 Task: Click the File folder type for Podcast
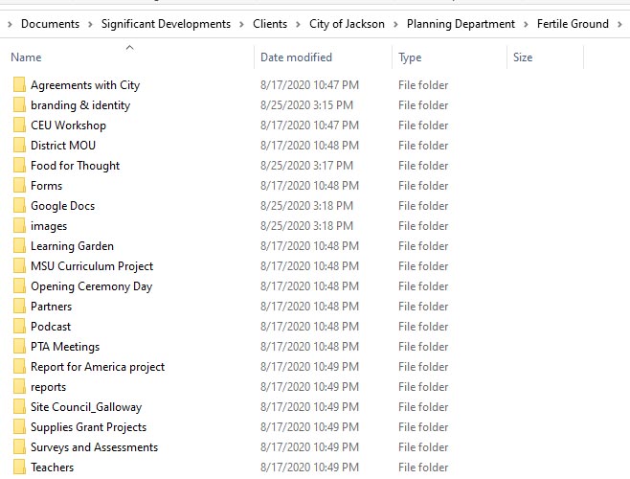pyautogui.click(x=423, y=326)
